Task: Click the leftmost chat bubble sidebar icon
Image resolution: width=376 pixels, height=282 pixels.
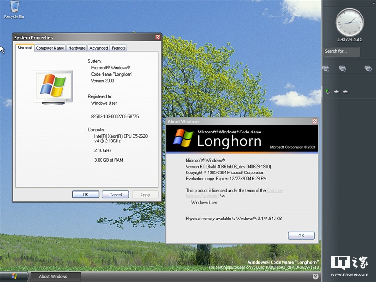Action: click(x=326, y=69)
